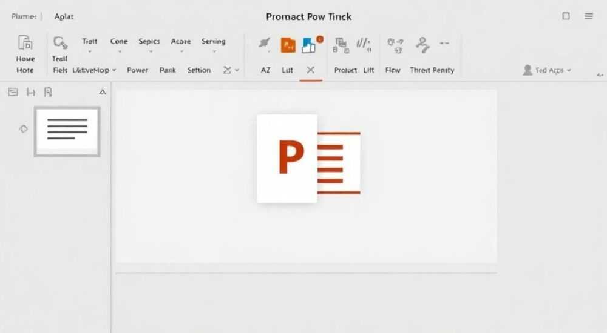Click the blue chart icon with badge
This screenshot has width=607, height=333.
click(309, 45)
